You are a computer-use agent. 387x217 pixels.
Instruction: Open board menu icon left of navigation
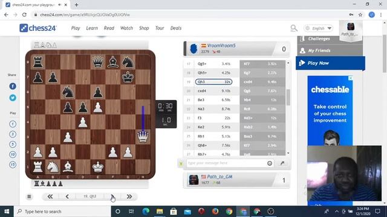29,197
